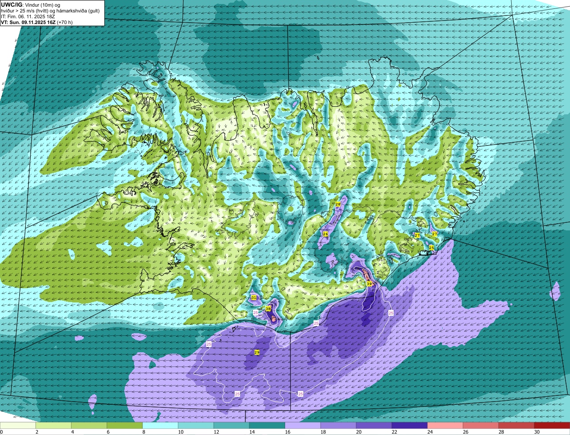
Task: Select the 8–10 m/s light cyan legend swatch
Action: click(x=160, y=425)
